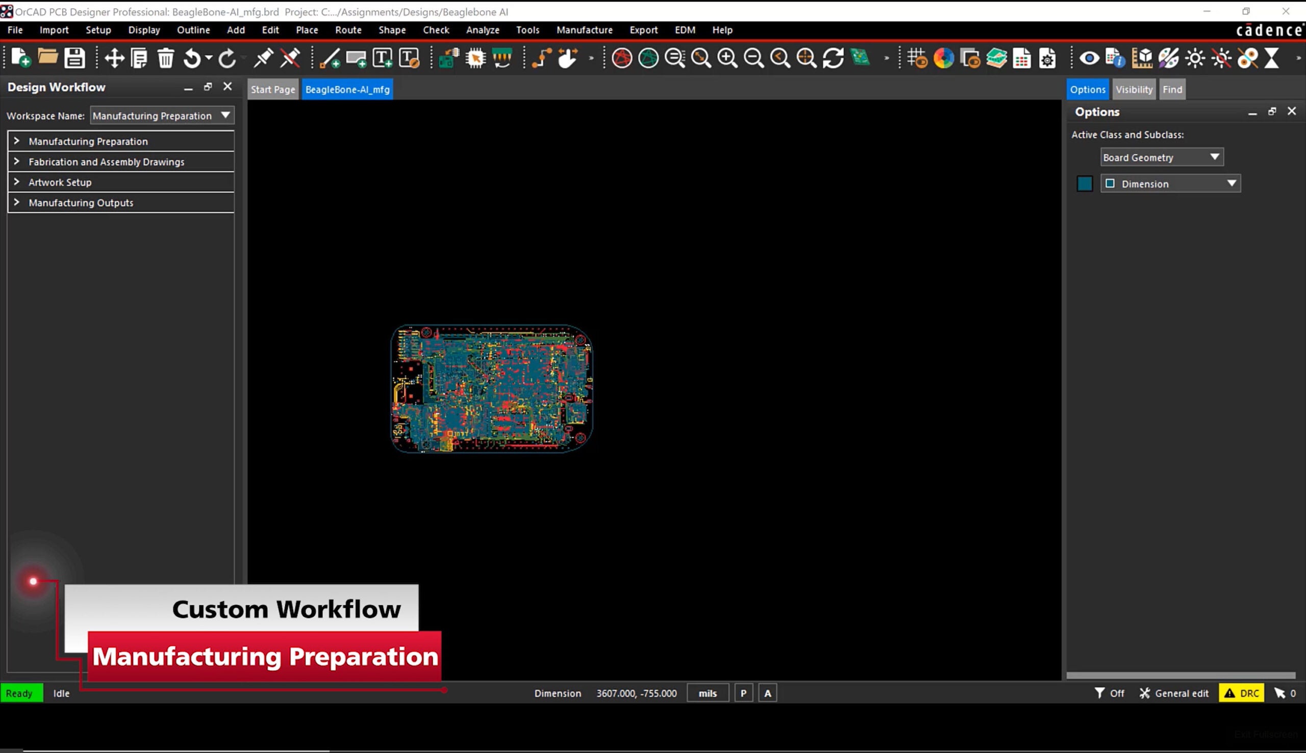1306x753 pixels.
Task: Click the green Rats All icon
Action: click(x=648, y=58)
